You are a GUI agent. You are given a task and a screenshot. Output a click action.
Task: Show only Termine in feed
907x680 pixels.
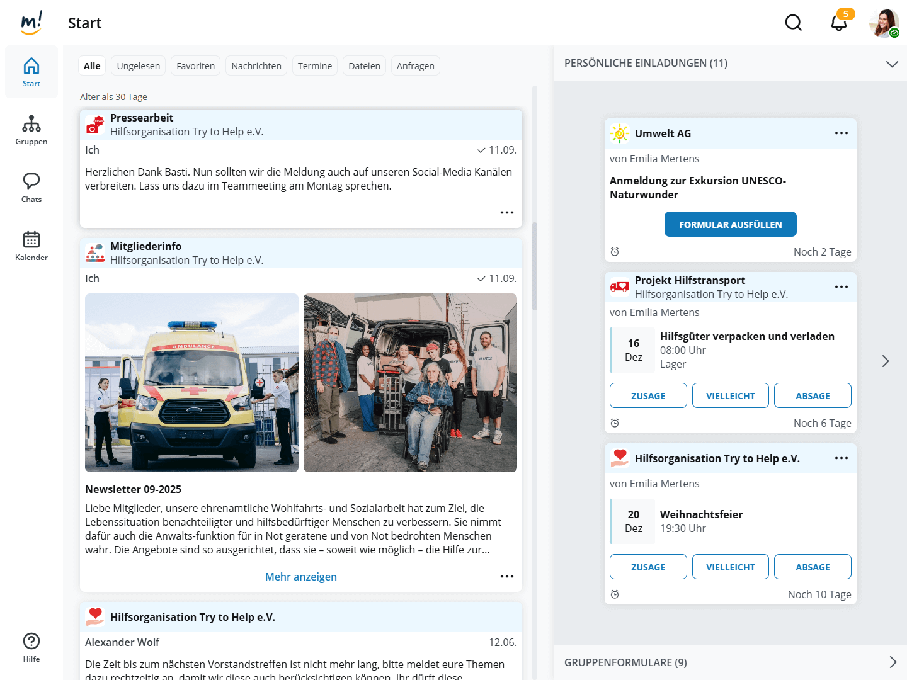(314, 66)
